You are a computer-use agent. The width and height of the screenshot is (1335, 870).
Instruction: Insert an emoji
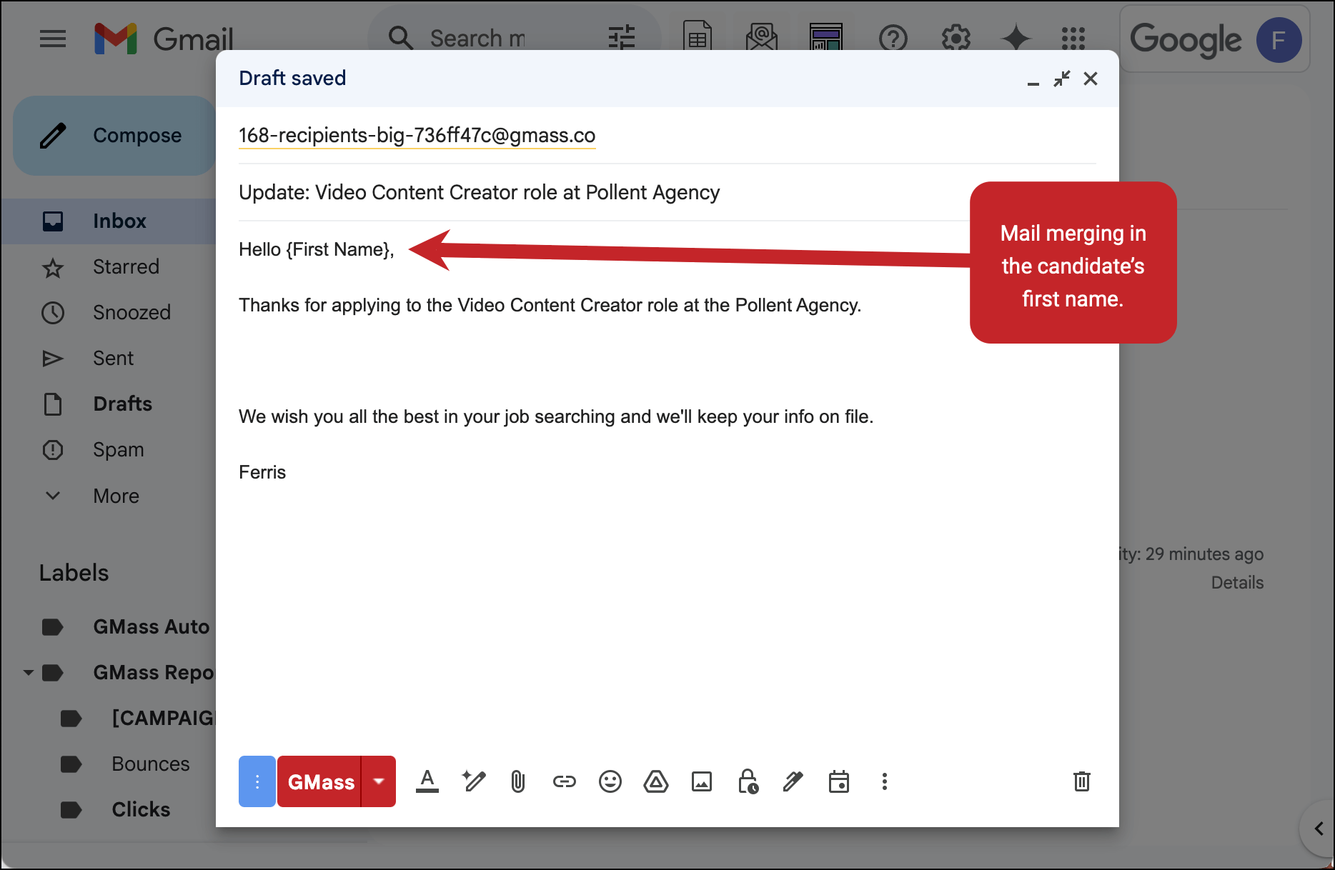pos(610,781)
